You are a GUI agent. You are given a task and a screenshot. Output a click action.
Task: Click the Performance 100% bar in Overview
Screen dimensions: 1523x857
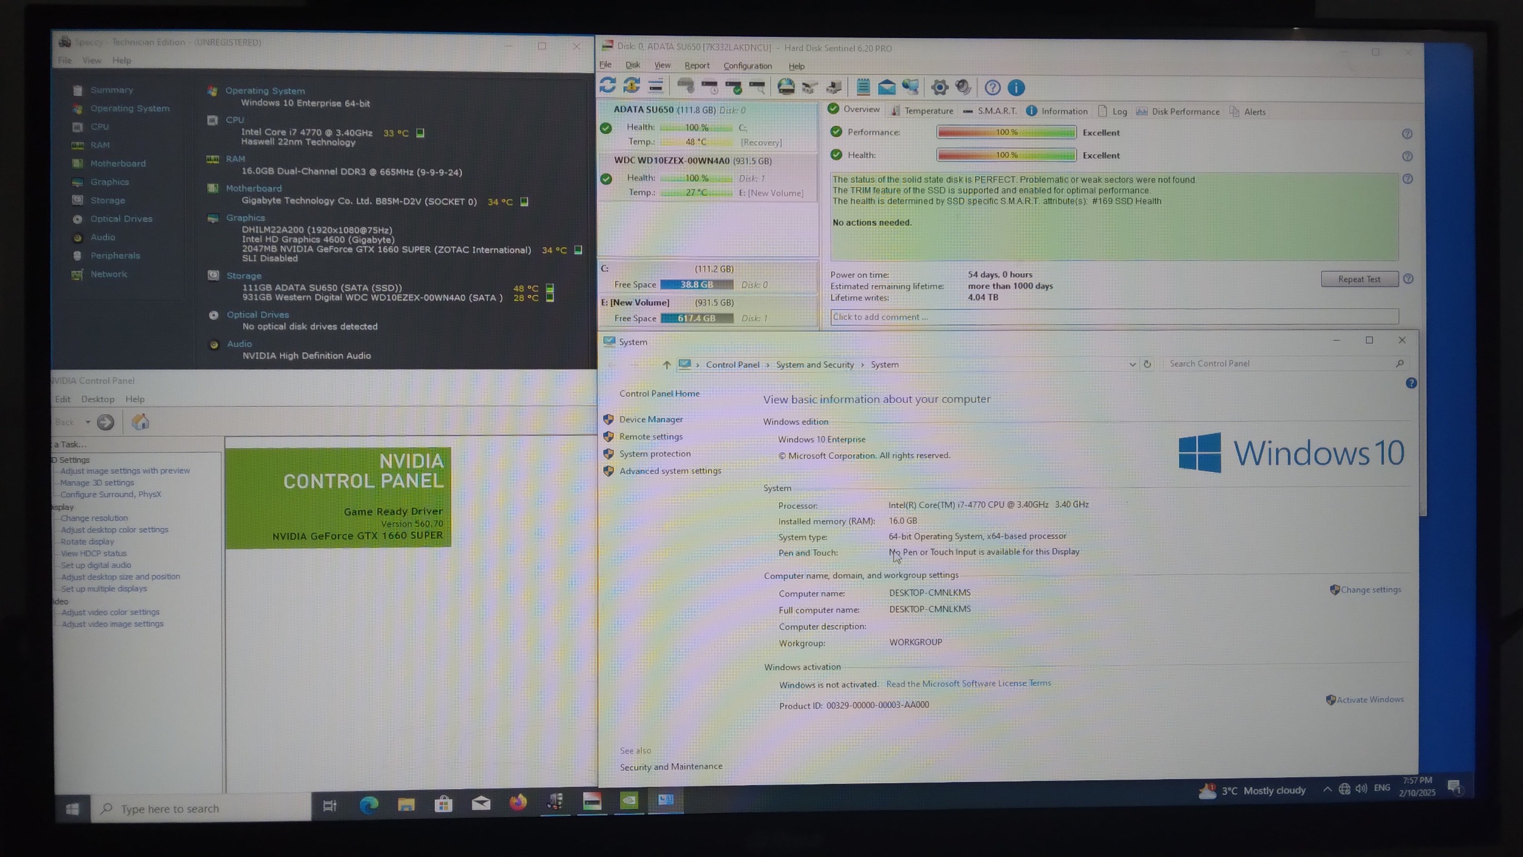1007,132
